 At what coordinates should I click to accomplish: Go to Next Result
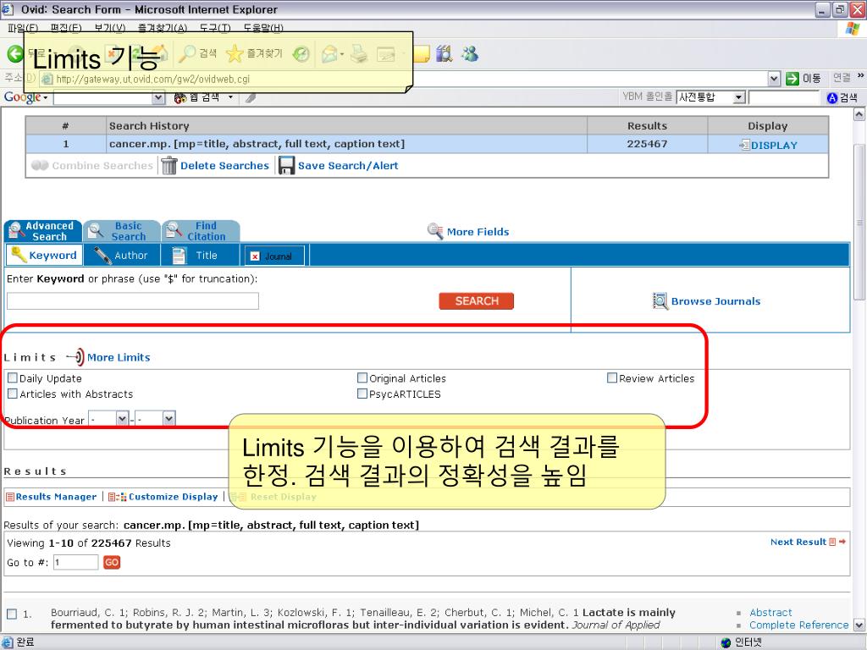(x=808, y=543)
